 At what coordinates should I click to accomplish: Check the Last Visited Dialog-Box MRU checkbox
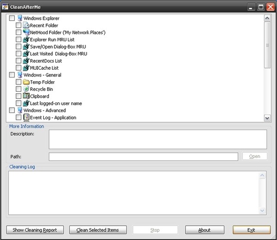click(x=18, y=54)
